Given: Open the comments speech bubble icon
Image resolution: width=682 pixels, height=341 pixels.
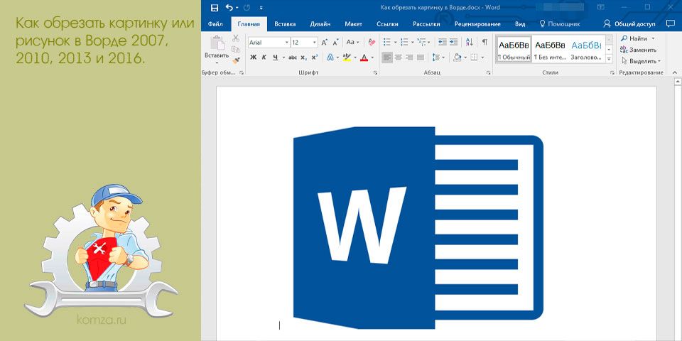Looking at the screenshot, I should 670,23.
